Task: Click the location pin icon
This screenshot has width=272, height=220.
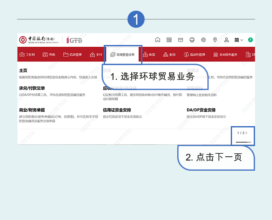Action: tap(215, 40)
